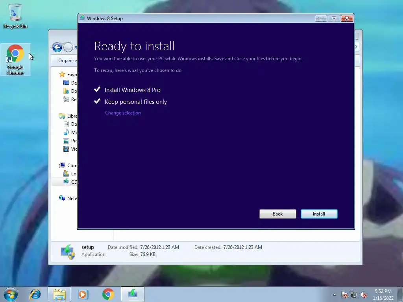
Task: Open the clock showing 5:52 PM
Action: (383, 295)
